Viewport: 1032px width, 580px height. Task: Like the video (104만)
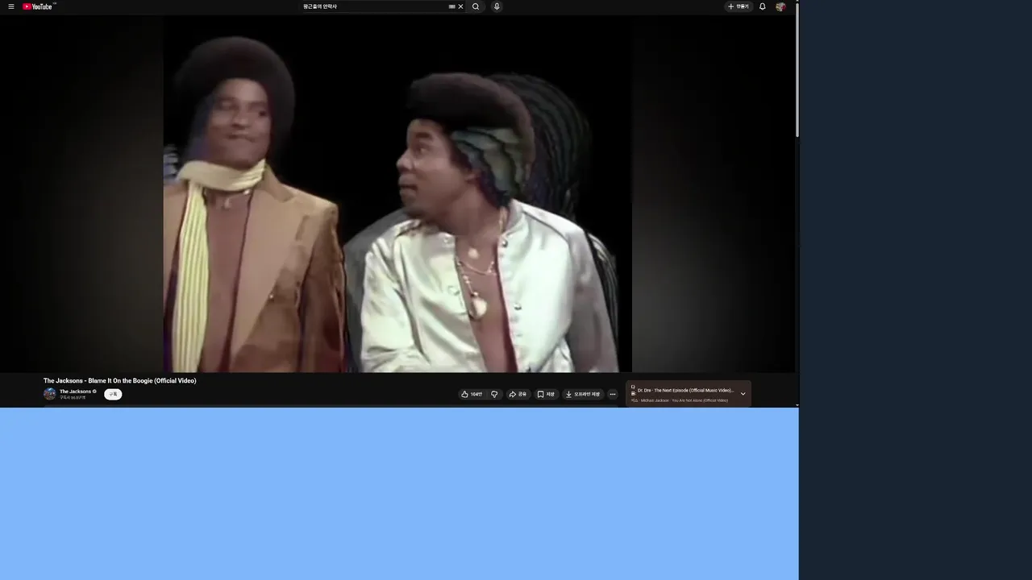(x=472, y=395)
